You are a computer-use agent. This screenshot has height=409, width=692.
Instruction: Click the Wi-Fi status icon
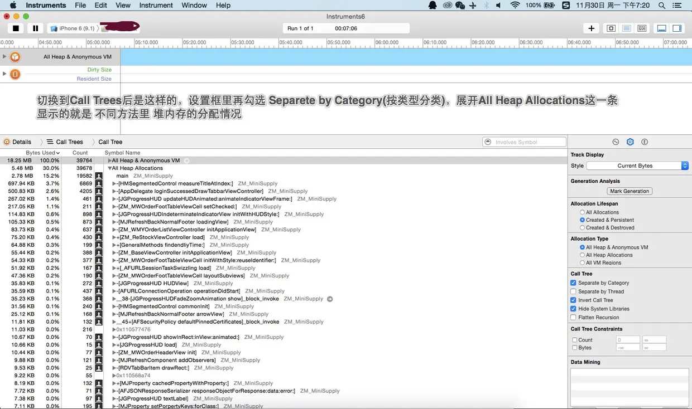tap(515, 5)
